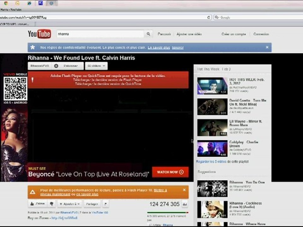Click the video statistics chart icon
The height and width of the screenshot is (227, 303).
click(185, 204)
